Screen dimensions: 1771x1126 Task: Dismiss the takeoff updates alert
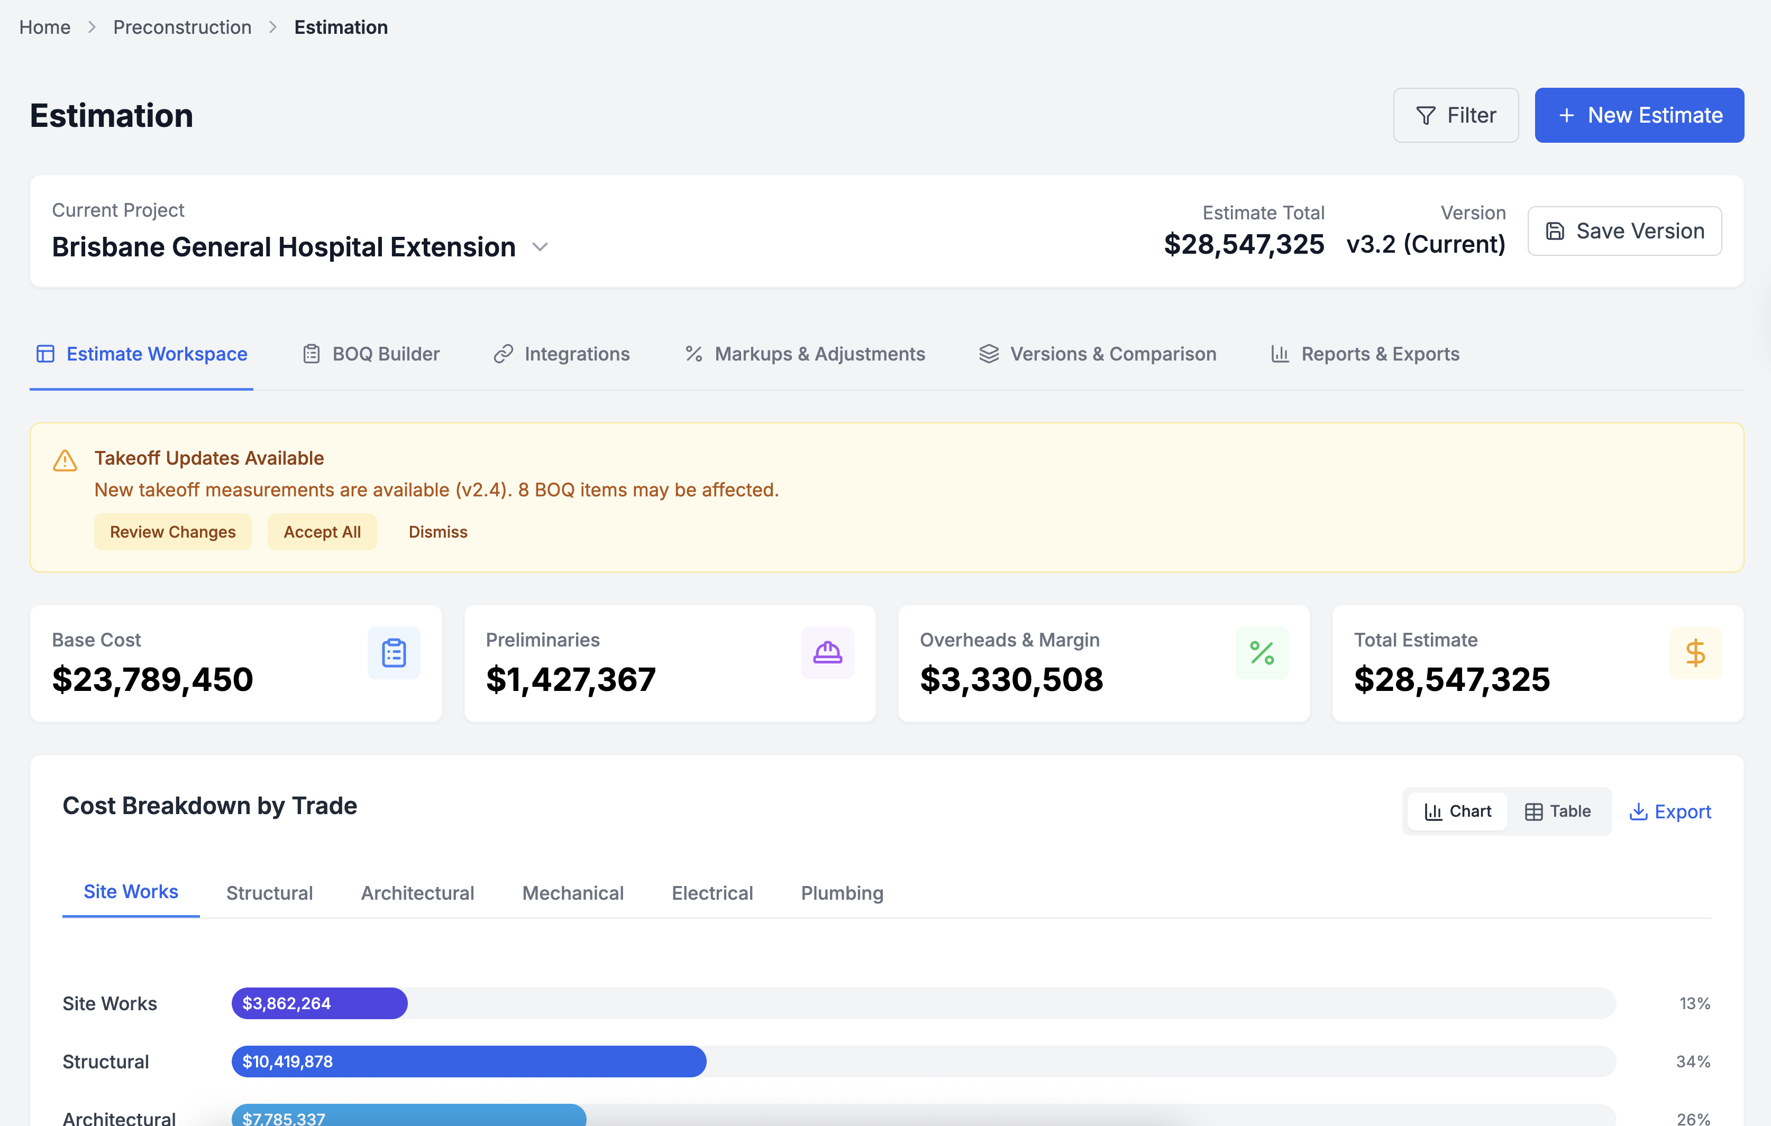click(437, 531)
